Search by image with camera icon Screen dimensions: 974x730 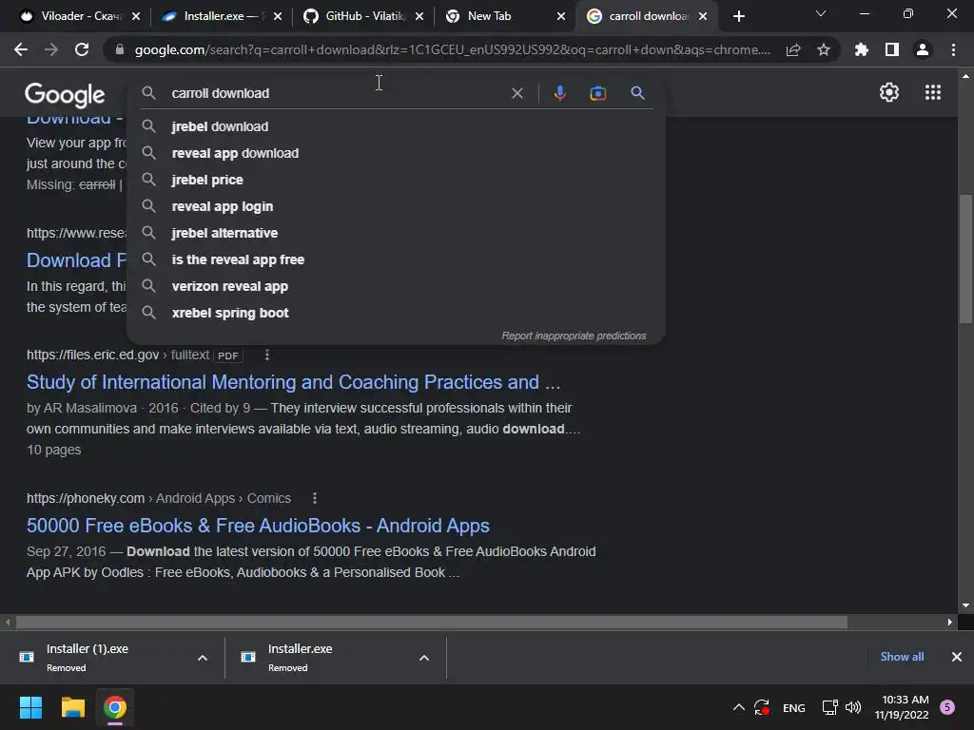[598, 93]
